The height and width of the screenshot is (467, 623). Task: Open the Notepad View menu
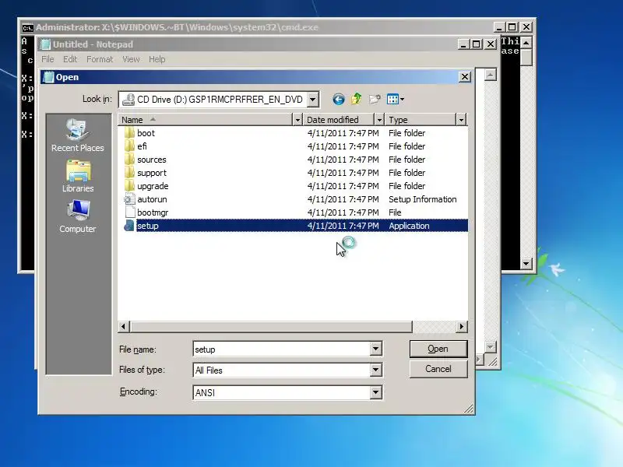pyautogui.click(x=131, y=59)
